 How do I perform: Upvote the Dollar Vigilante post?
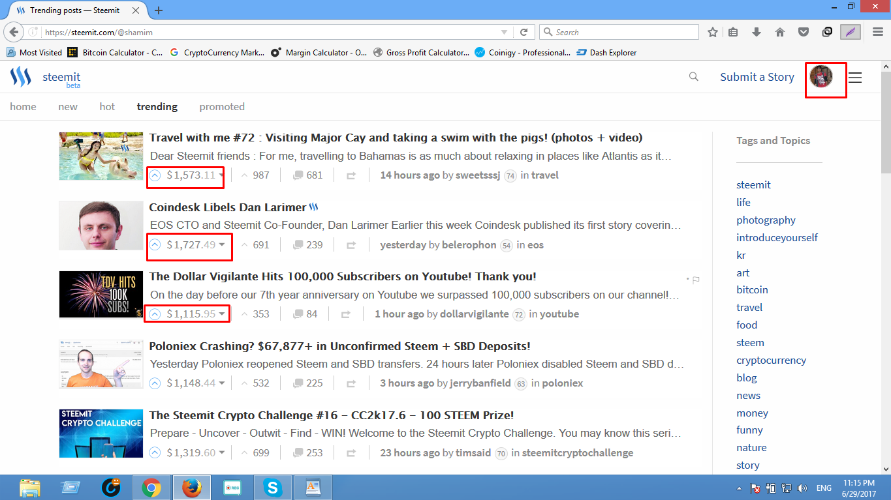155,314
